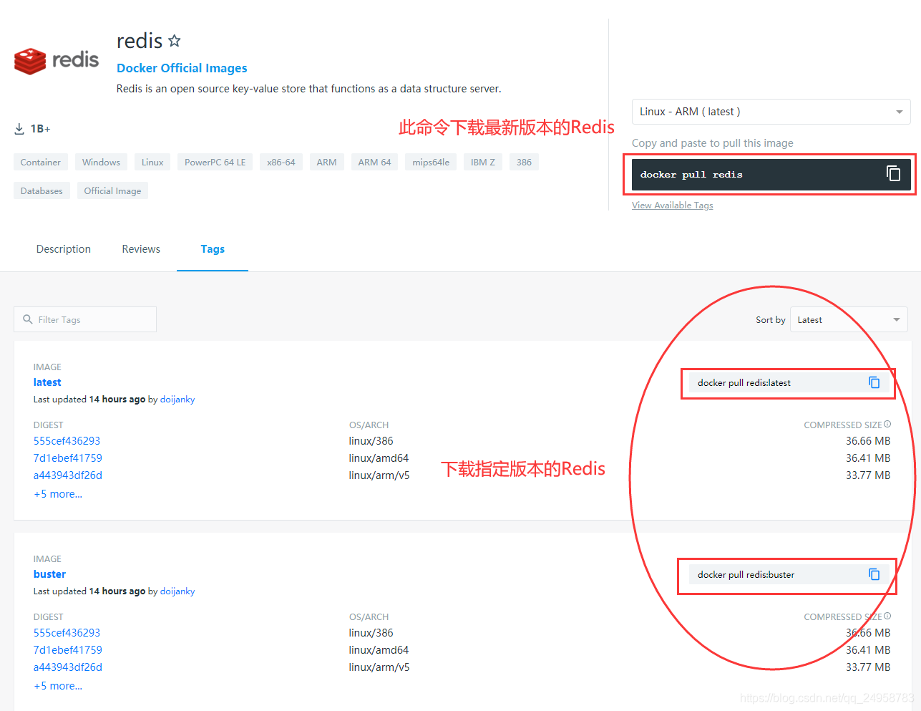Click the x86-64 architecture tag
The width and height of the screenshot is (921, 711).
(x=281, y=162)
